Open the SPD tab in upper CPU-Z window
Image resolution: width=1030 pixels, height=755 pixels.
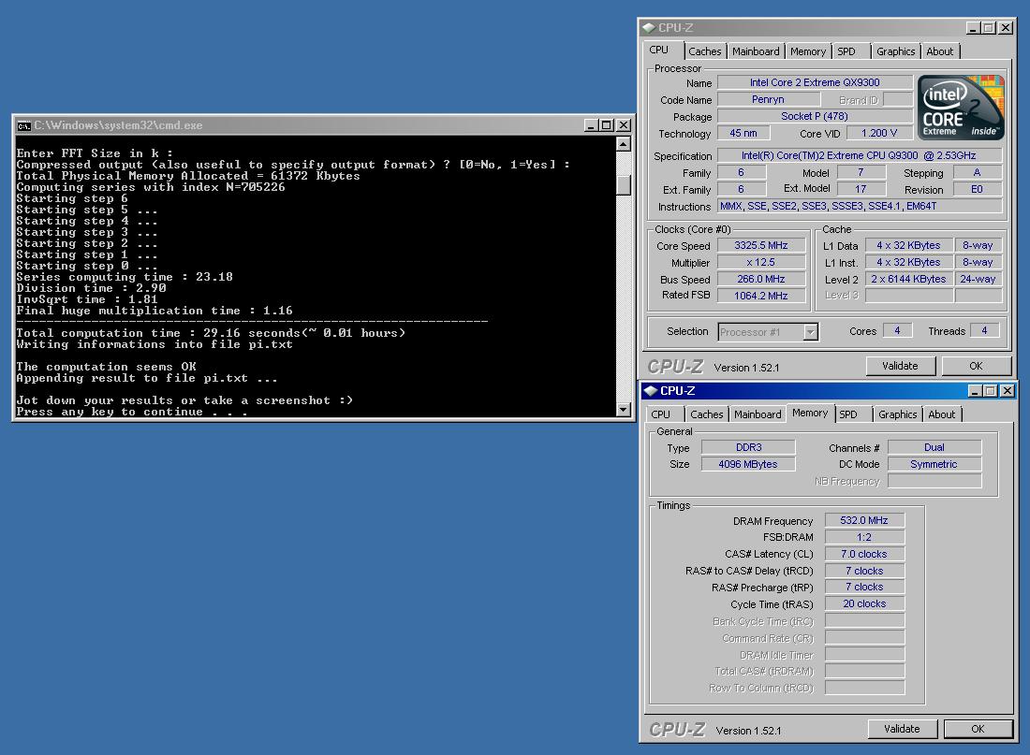coord(846,51)
